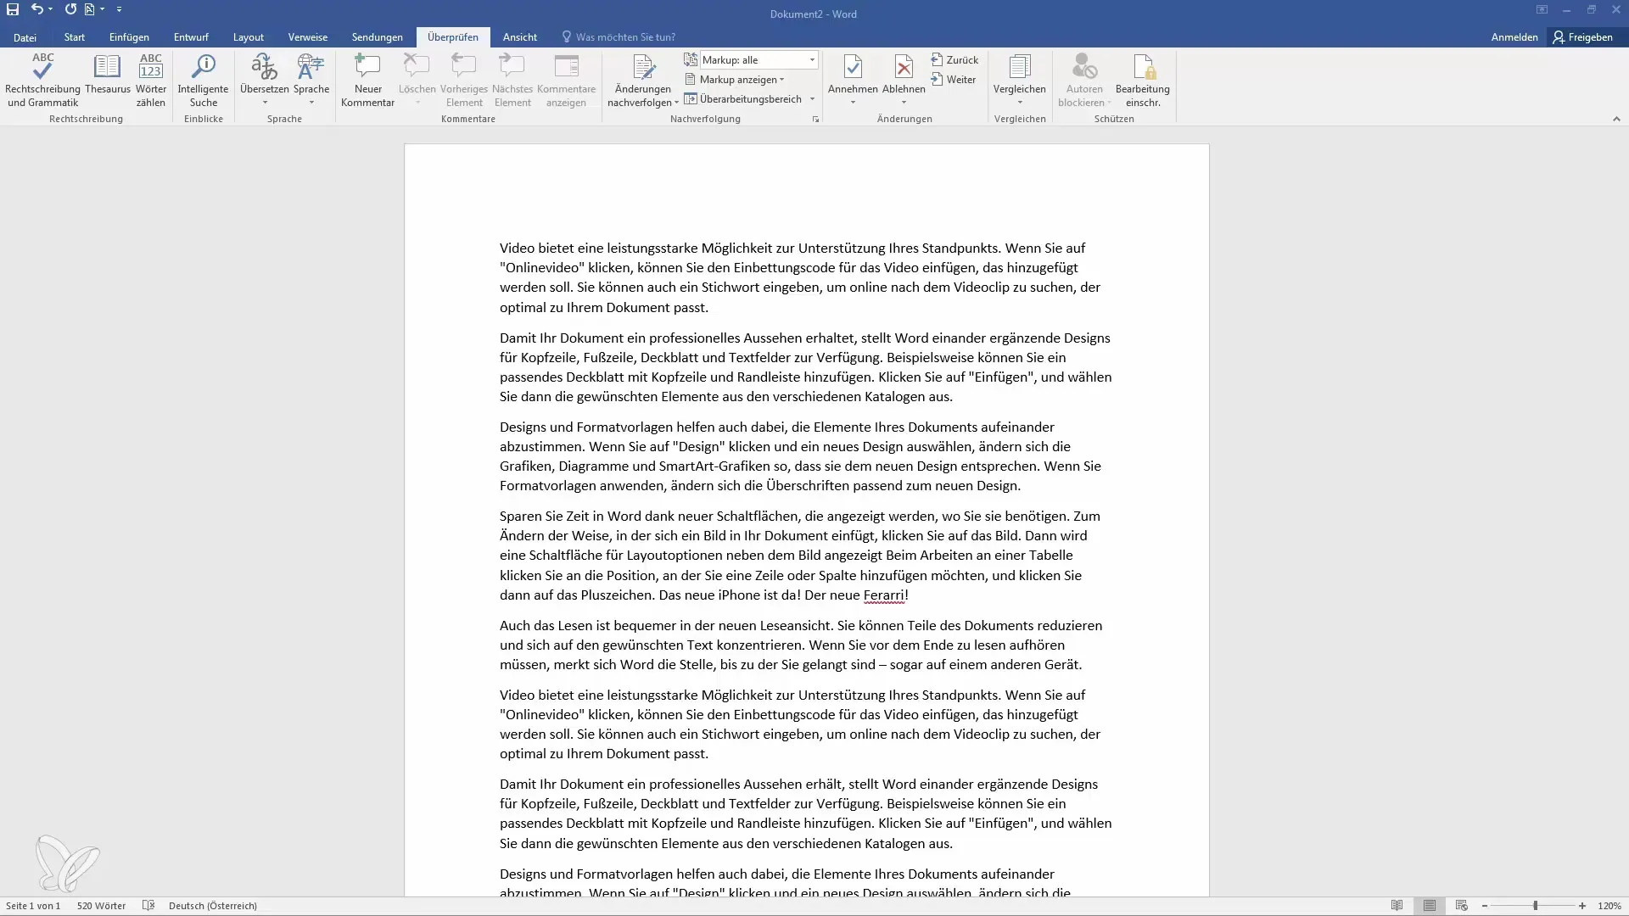1629x916 pixels.
Task: Open Bearbeitung einschr. restrict editing
Action: (1143, 81)
